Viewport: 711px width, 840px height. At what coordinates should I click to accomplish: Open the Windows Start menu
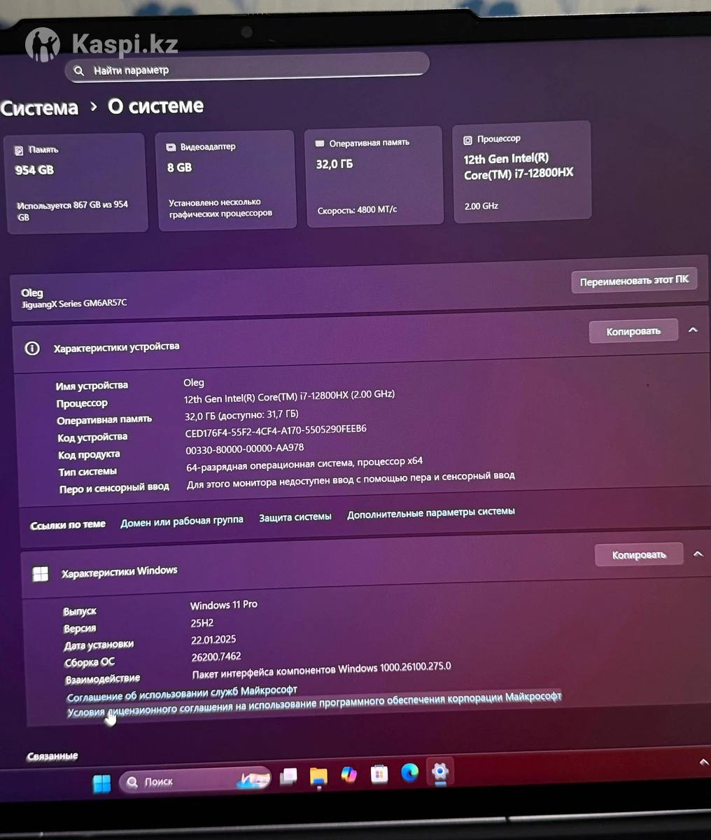click(x=102, y=783)
